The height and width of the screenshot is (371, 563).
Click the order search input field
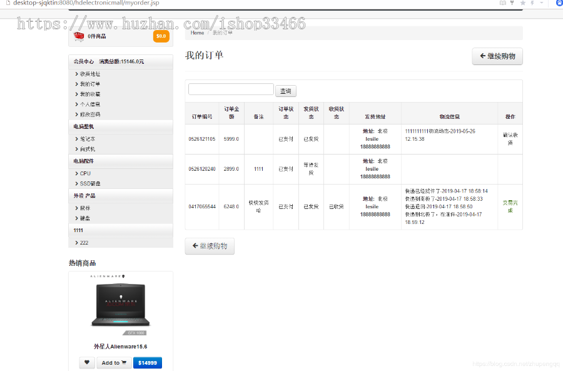pyautogui.click(x=231, y=89)
